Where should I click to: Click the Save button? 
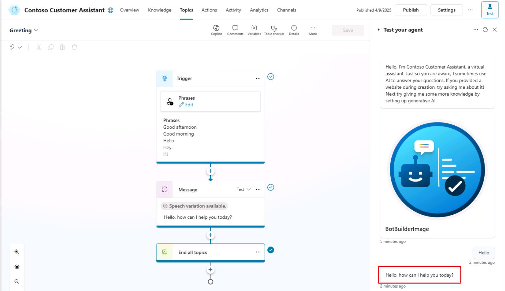[x=348, y=30]
